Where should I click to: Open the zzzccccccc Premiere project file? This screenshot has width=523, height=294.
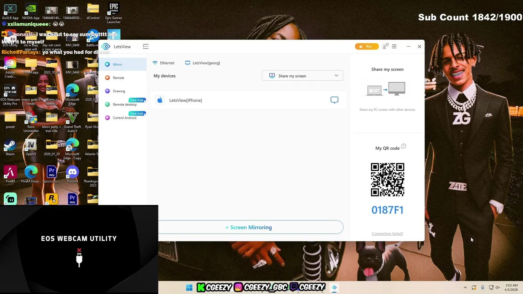[x=51, y=175]
